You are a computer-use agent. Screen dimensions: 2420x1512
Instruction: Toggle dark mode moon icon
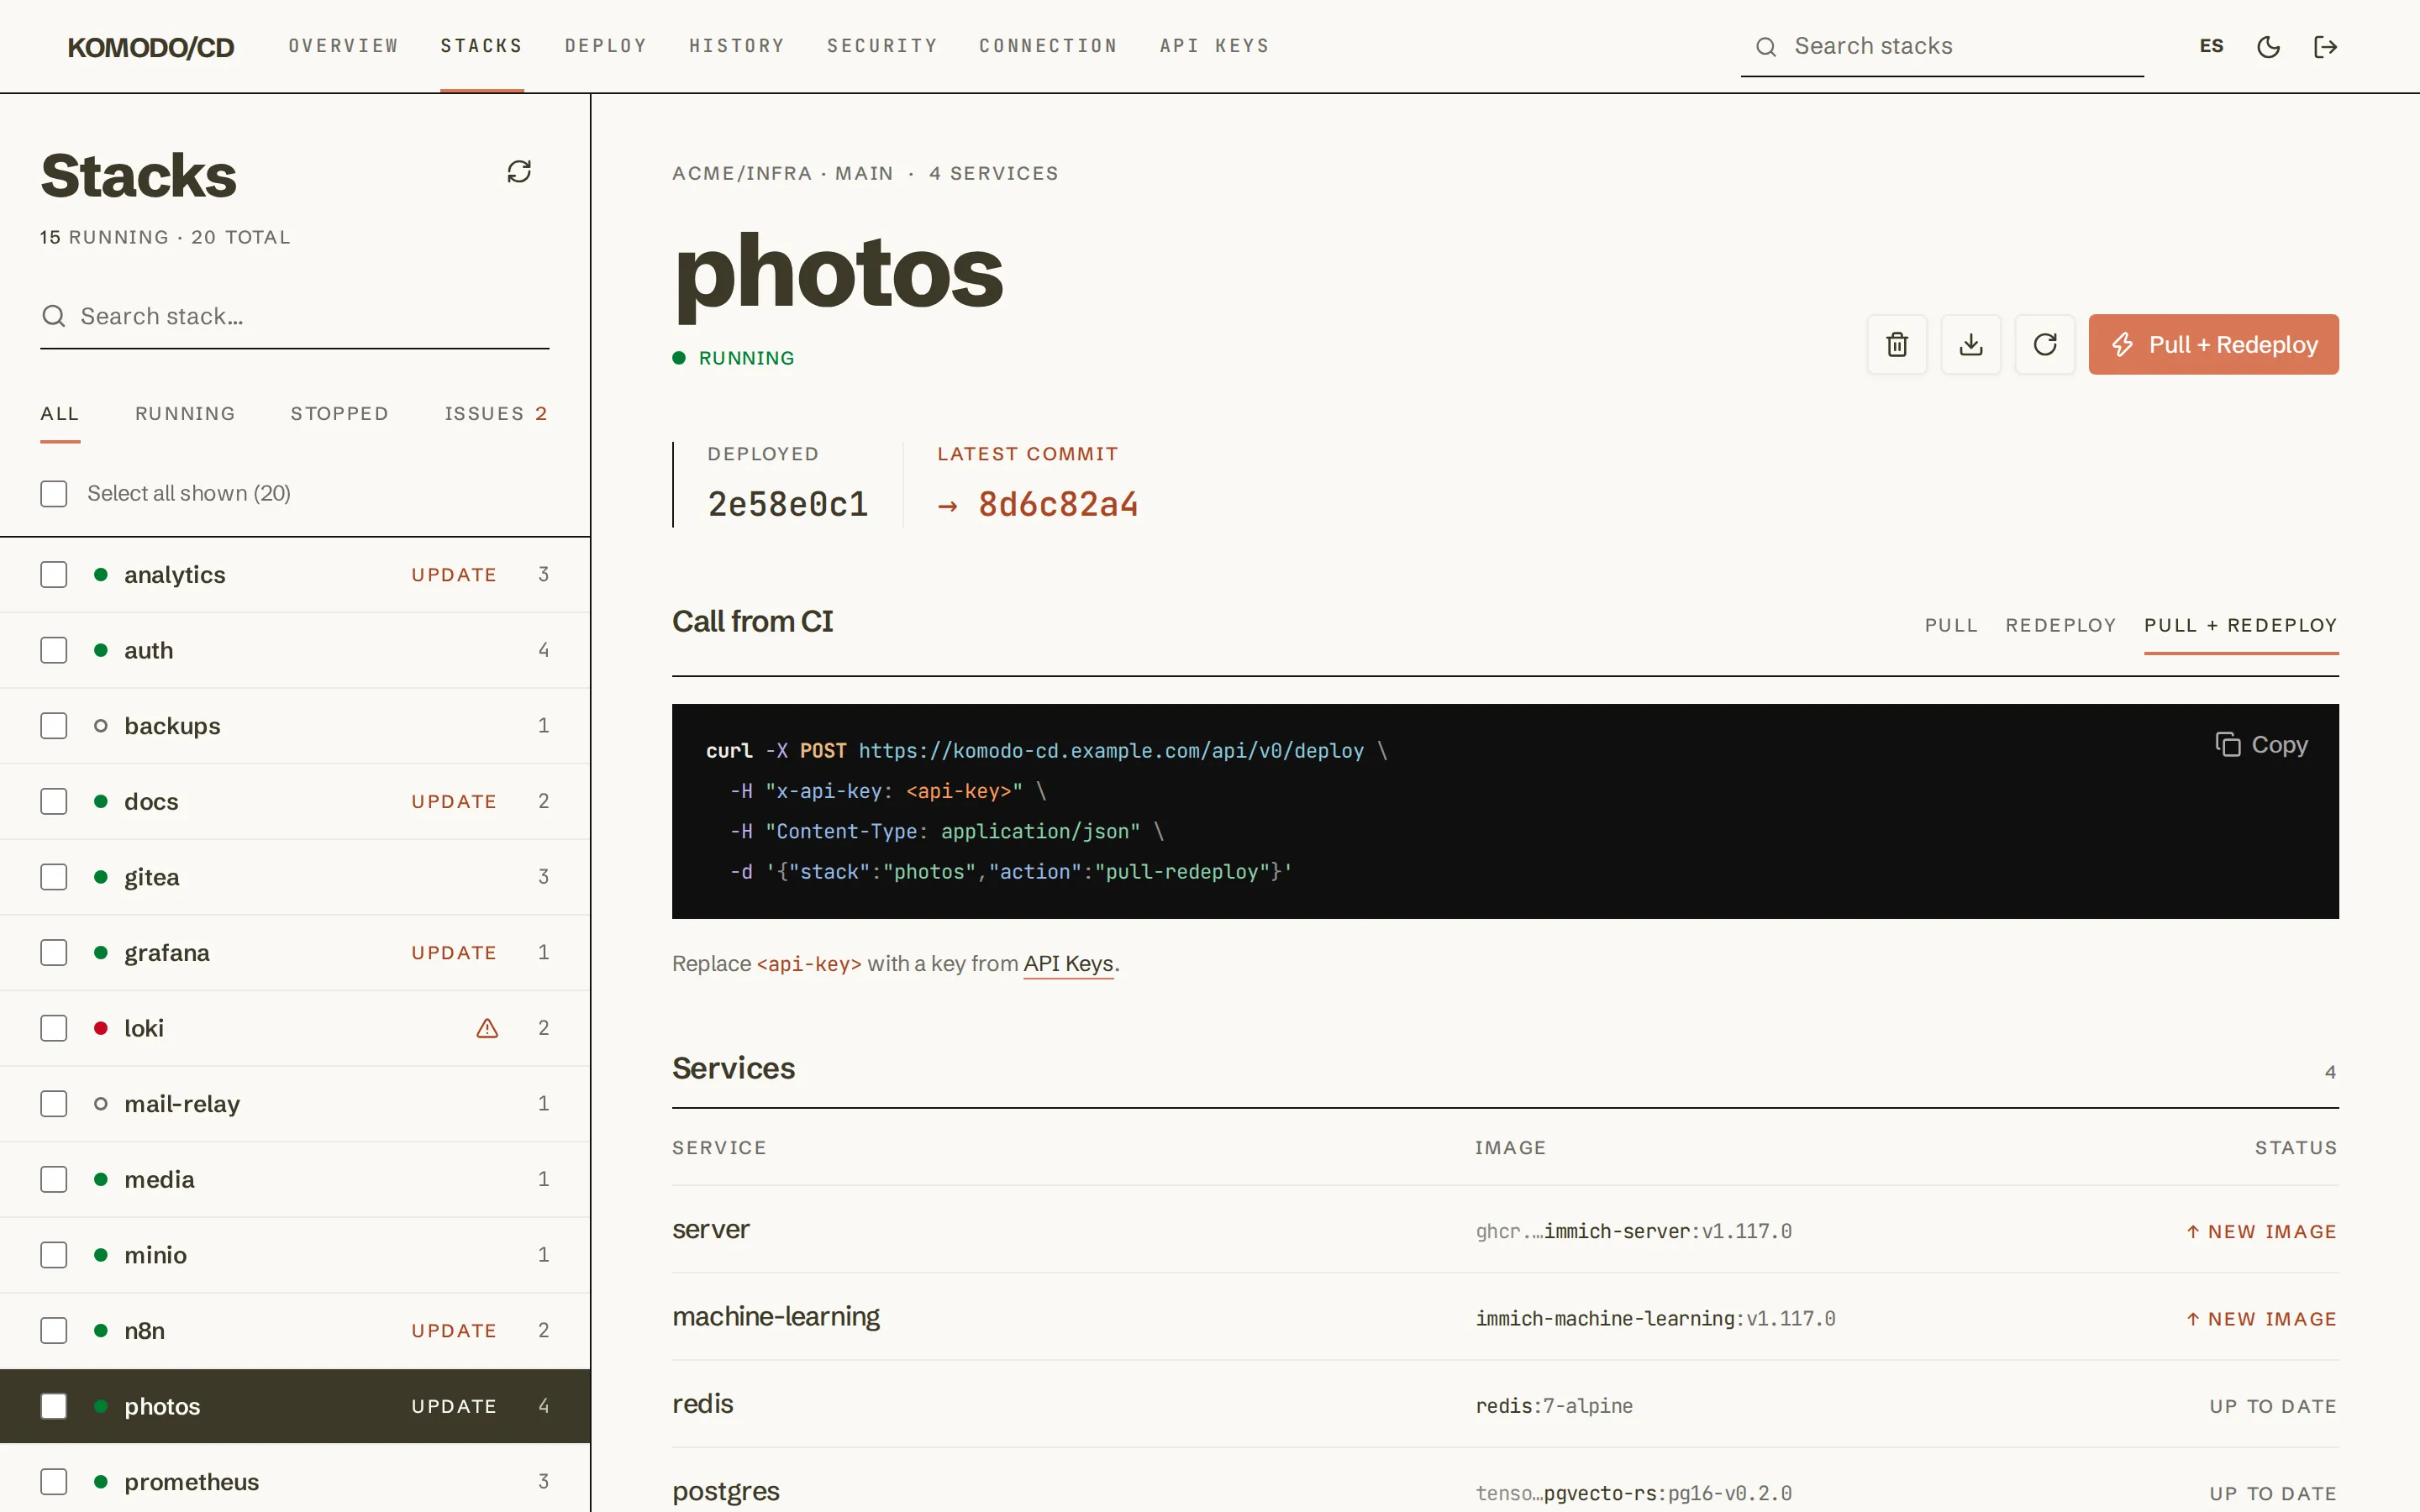tap(2268, 47)
